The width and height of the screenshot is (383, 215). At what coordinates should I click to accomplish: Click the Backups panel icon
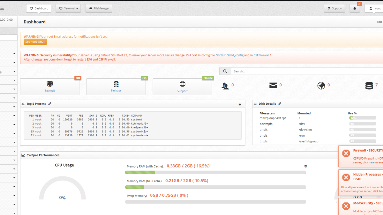pos(116,84)
